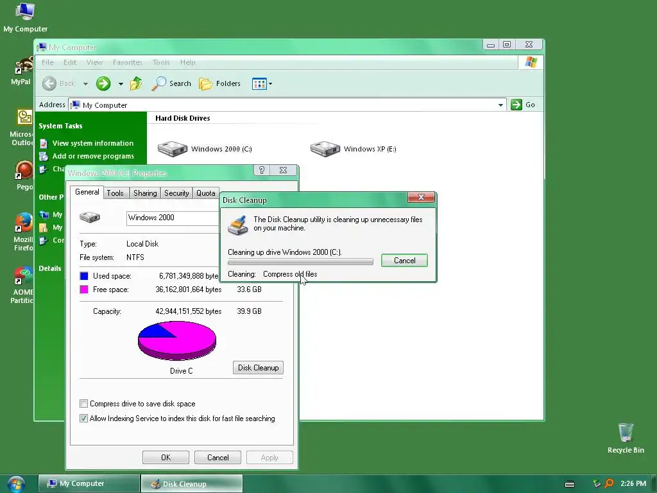The width and height of the screenshot is (657, 493).
Task: Open the Favorites menu
Action: (x=128, y=62)
